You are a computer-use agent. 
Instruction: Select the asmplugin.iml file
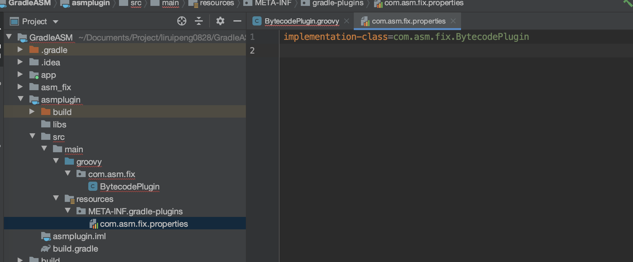79,236
